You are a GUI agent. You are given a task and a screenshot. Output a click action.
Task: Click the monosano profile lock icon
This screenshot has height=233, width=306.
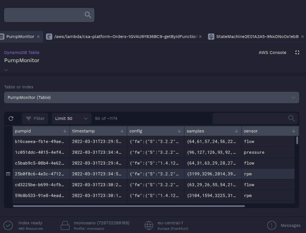(x=65, y=225)
